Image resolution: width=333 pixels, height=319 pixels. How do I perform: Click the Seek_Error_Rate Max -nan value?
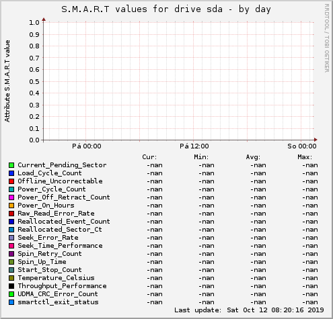click(310, 238)
